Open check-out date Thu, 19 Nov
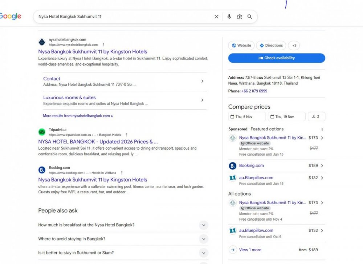363x264 pixels. pos(287,117)
